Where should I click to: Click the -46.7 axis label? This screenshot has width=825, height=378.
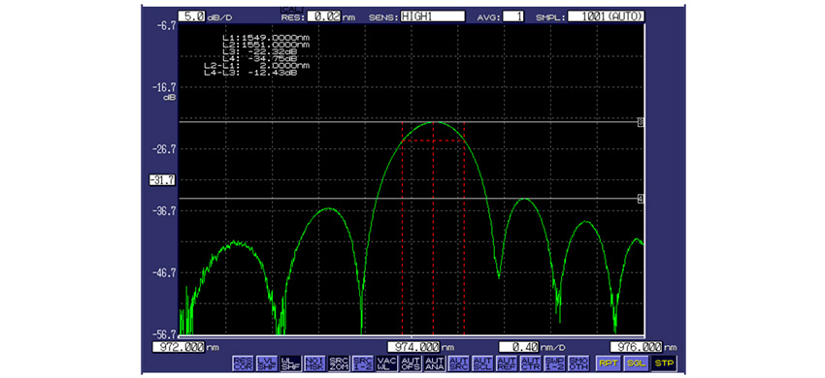click(165, 272)
